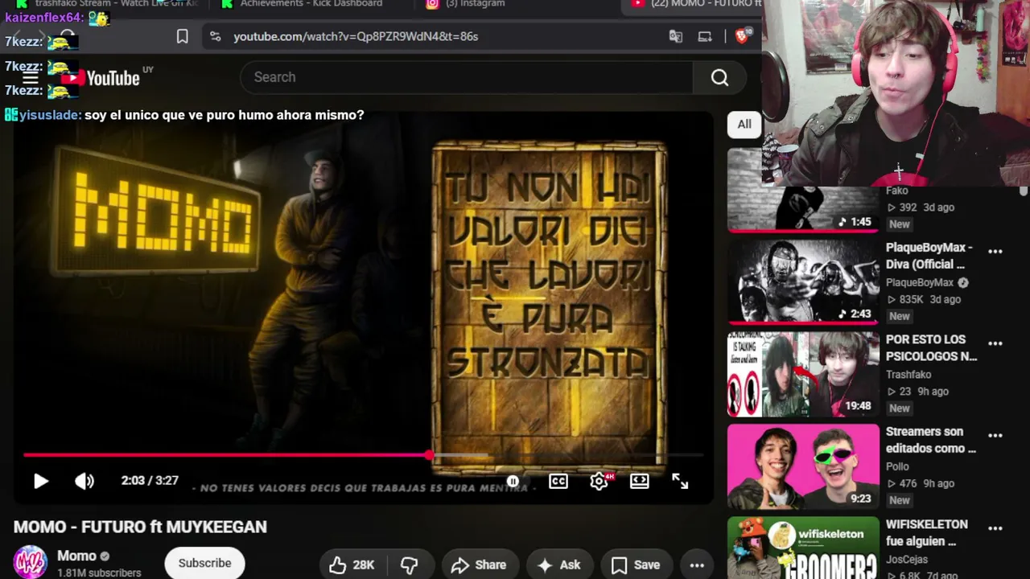Subscribe to the Momo channel
Viewport: 1030px width, 579px height.
point(204,563)
